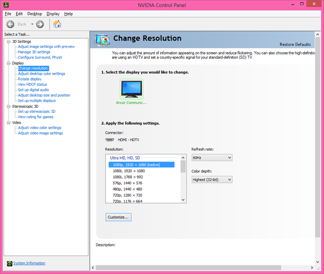Open the Color depth dropdown
Screen dimensions: 324x274
pyautogui.click(x=212, y=180)
